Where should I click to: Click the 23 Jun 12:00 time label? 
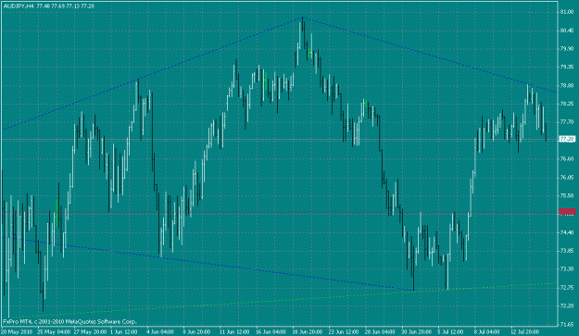(x=344, y=331)
